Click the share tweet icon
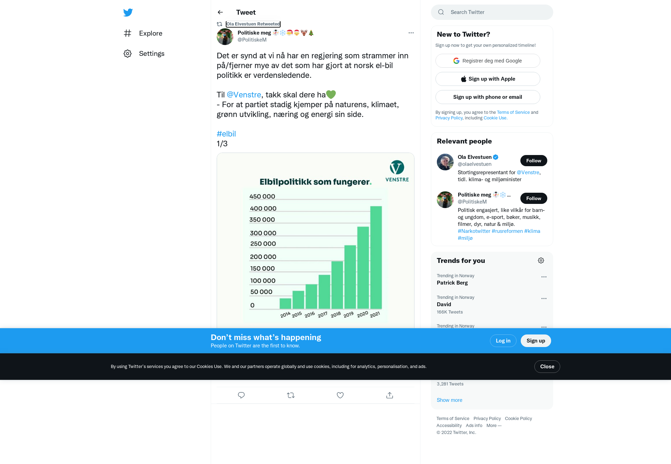The height and width of the screenshot is (464, 671). (x=390, y=395)
